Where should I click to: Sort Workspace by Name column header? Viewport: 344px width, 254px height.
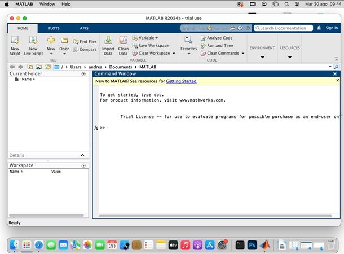point(16,172)
